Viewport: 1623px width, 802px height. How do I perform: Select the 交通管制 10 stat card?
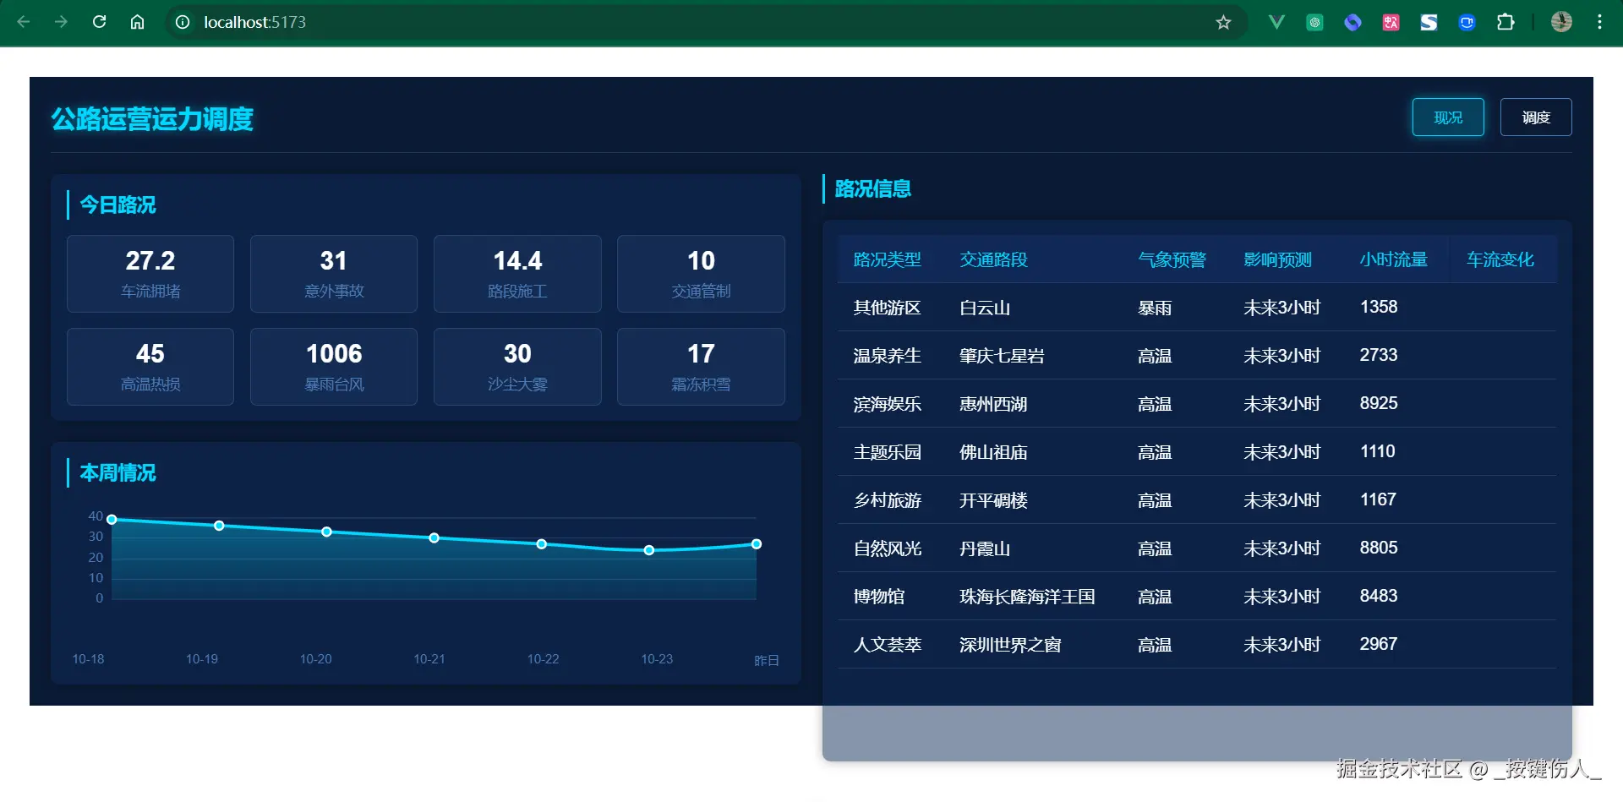(x=701, y=274)
